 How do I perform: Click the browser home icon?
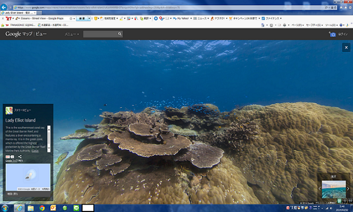341,7
